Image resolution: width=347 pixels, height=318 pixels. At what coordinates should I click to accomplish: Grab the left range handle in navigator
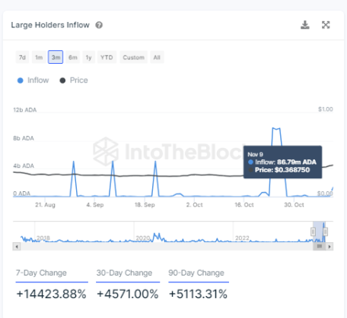(313, 231)
